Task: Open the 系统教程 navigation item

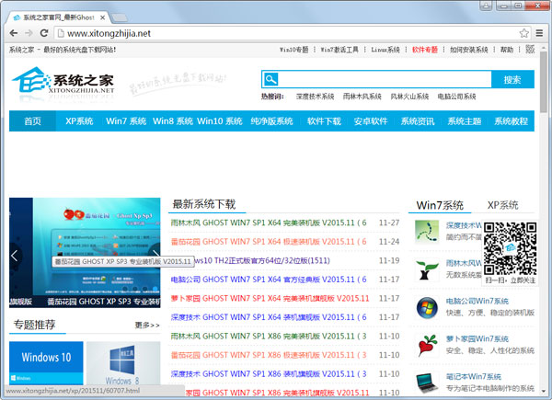Action: [511, 121]
